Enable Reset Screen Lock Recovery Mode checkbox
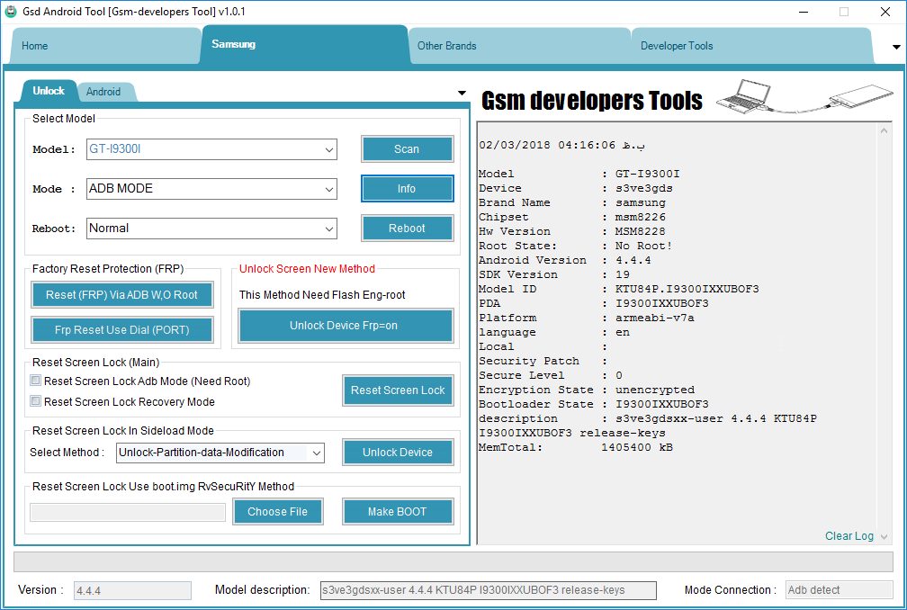907x610 pixels. 36,400
